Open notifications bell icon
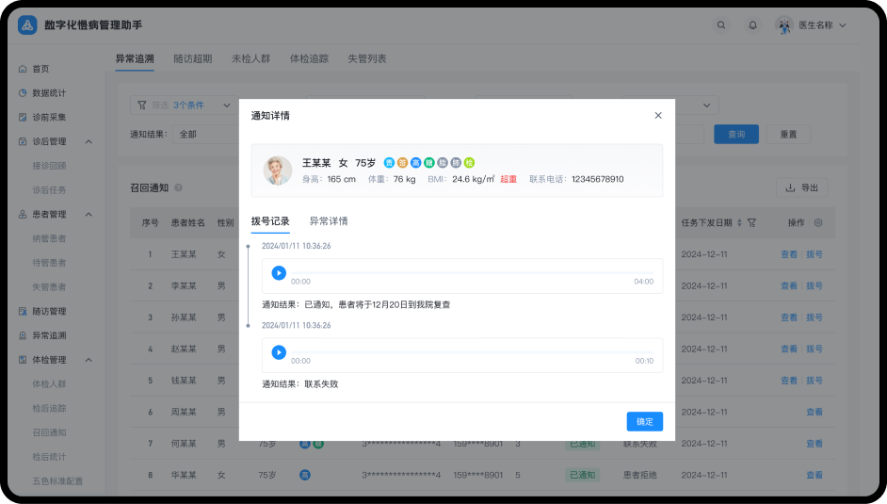 point(752,25)
